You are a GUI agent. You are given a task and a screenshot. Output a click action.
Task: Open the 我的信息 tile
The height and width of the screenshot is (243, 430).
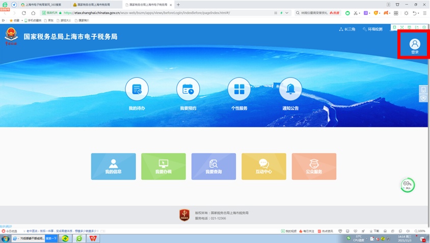coord(113,166)
